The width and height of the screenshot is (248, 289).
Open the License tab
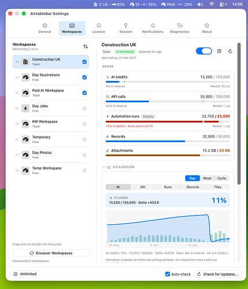tap(99, 28)
